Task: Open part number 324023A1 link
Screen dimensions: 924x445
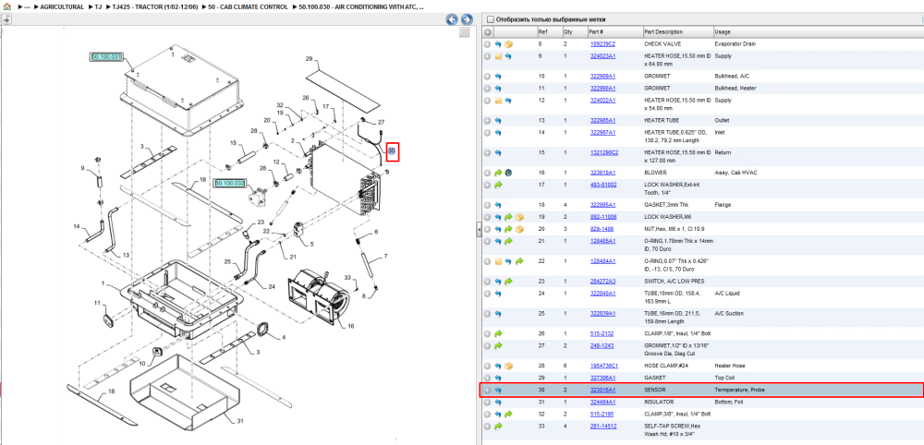Action: pyautogui.click(x=602, y=56)
